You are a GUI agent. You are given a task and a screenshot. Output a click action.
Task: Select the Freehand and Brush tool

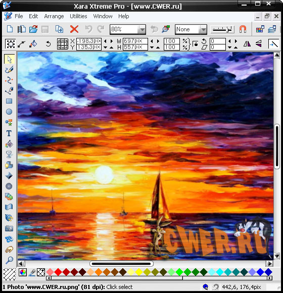tap(9, 70)
